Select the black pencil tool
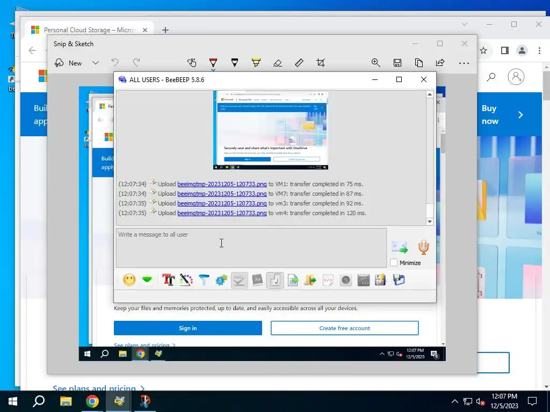 point(235,63)
